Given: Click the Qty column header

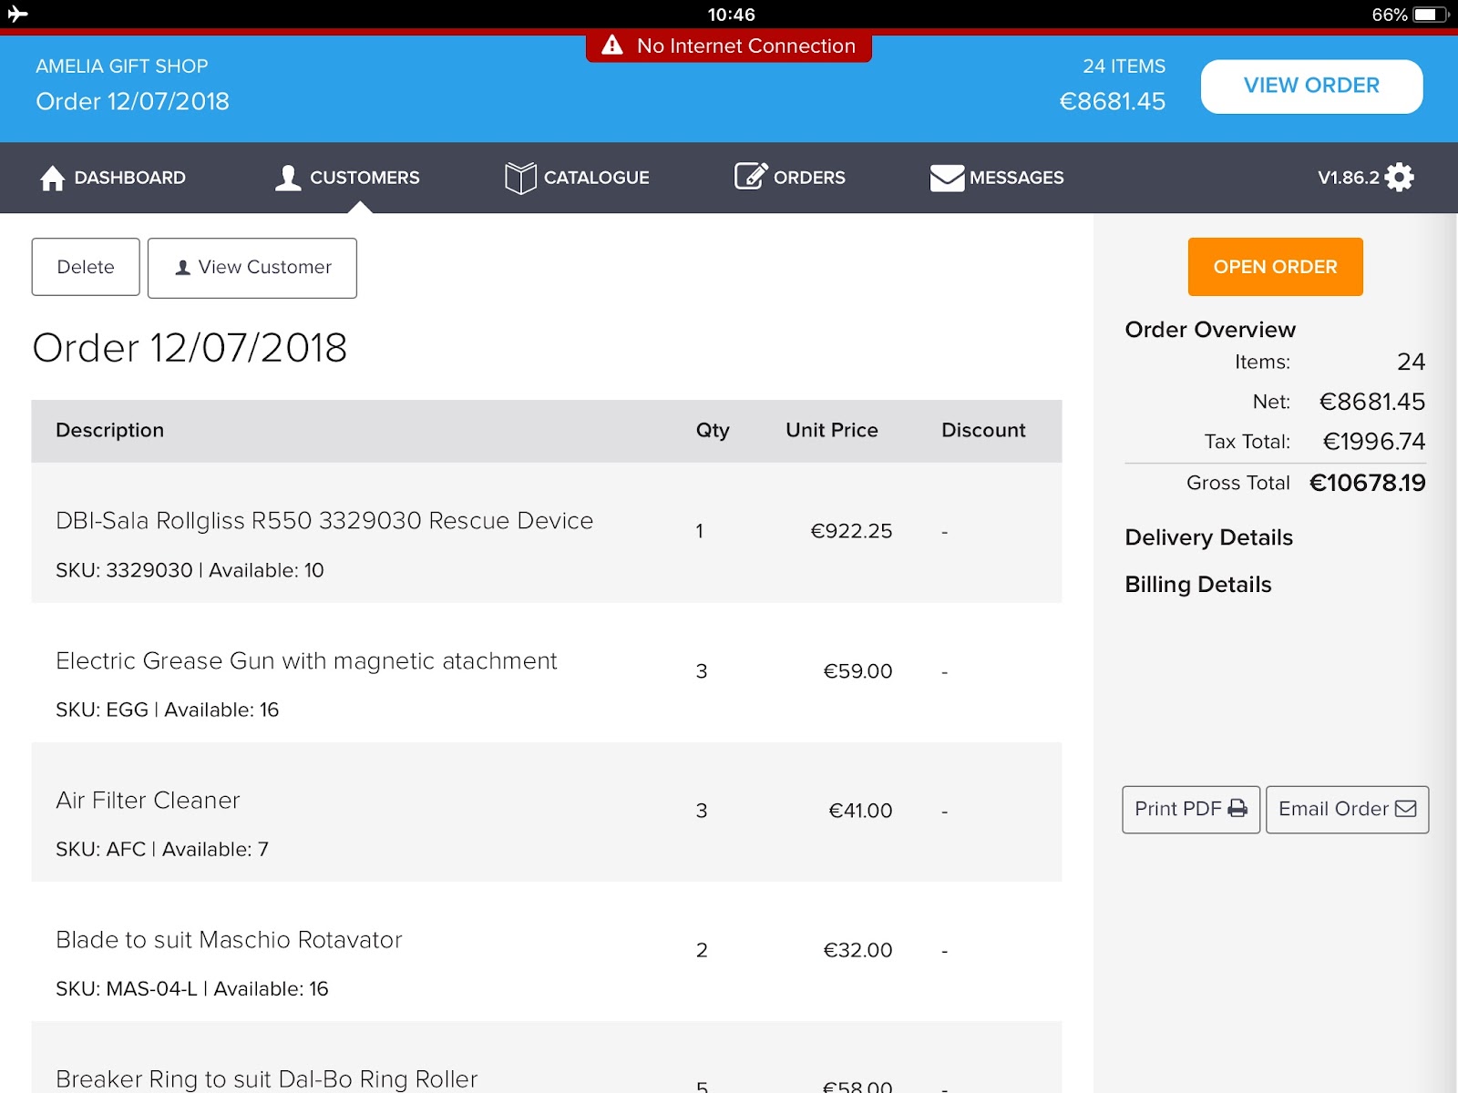Looking at the screenshot, I should pyautogui.click(x=713, y=430).
